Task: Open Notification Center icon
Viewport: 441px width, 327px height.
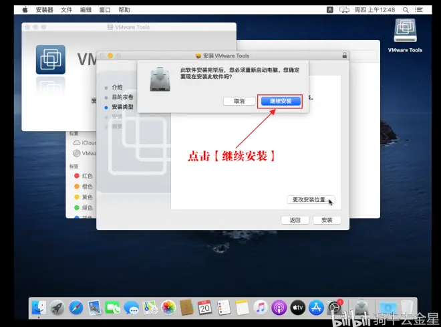Action: [x=419, y=10]
